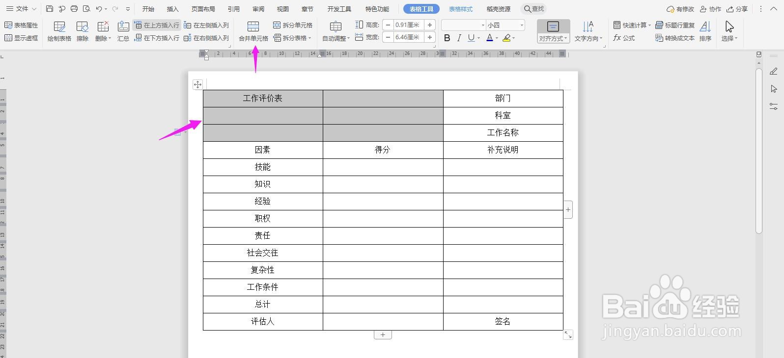Toggle Bold formatting
Image resolution: width=784 pixels, height=358 pixels.
[447, 38]
